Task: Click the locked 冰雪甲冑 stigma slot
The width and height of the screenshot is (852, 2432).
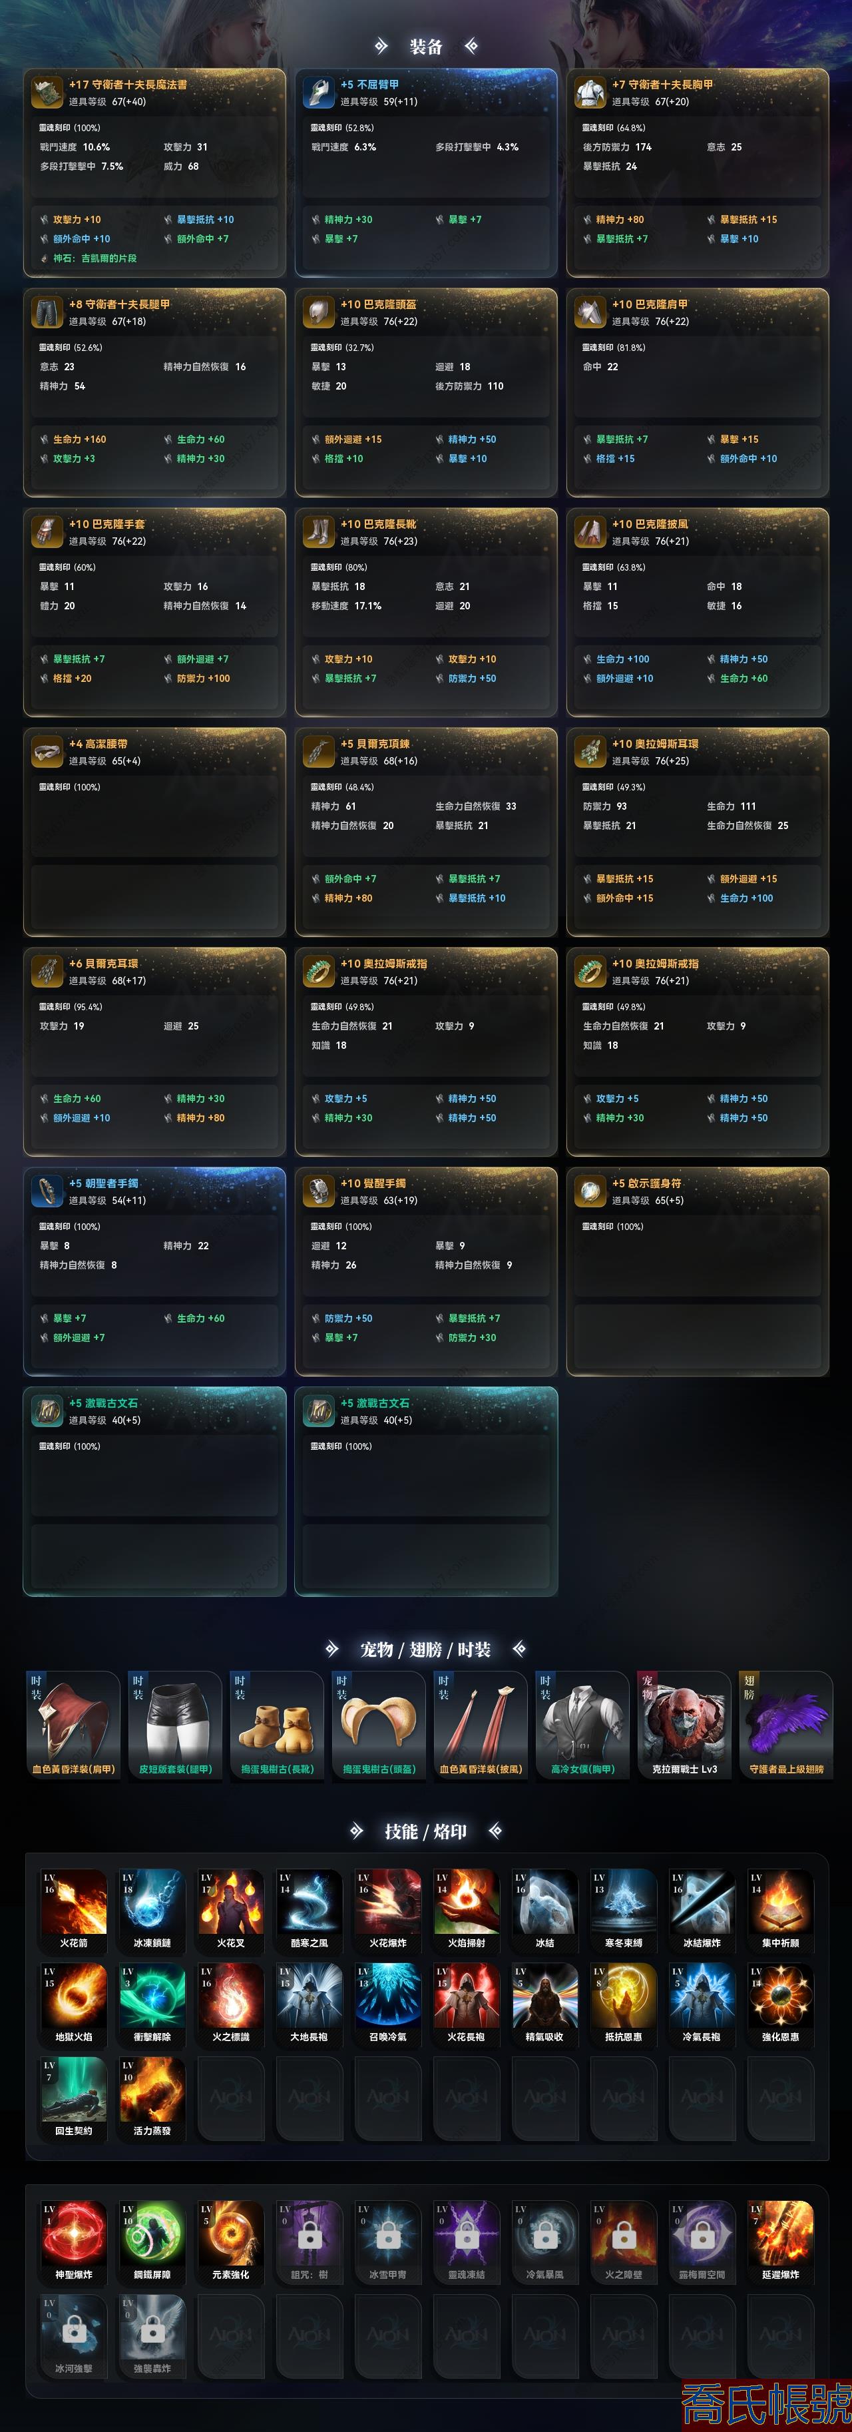Action: pyautogui.click(x=388, y=2235)
